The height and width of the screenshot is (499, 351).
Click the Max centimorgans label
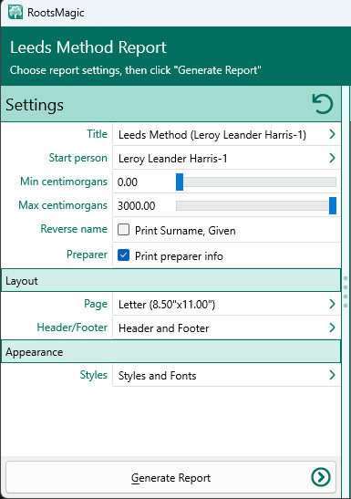(63, 205)
